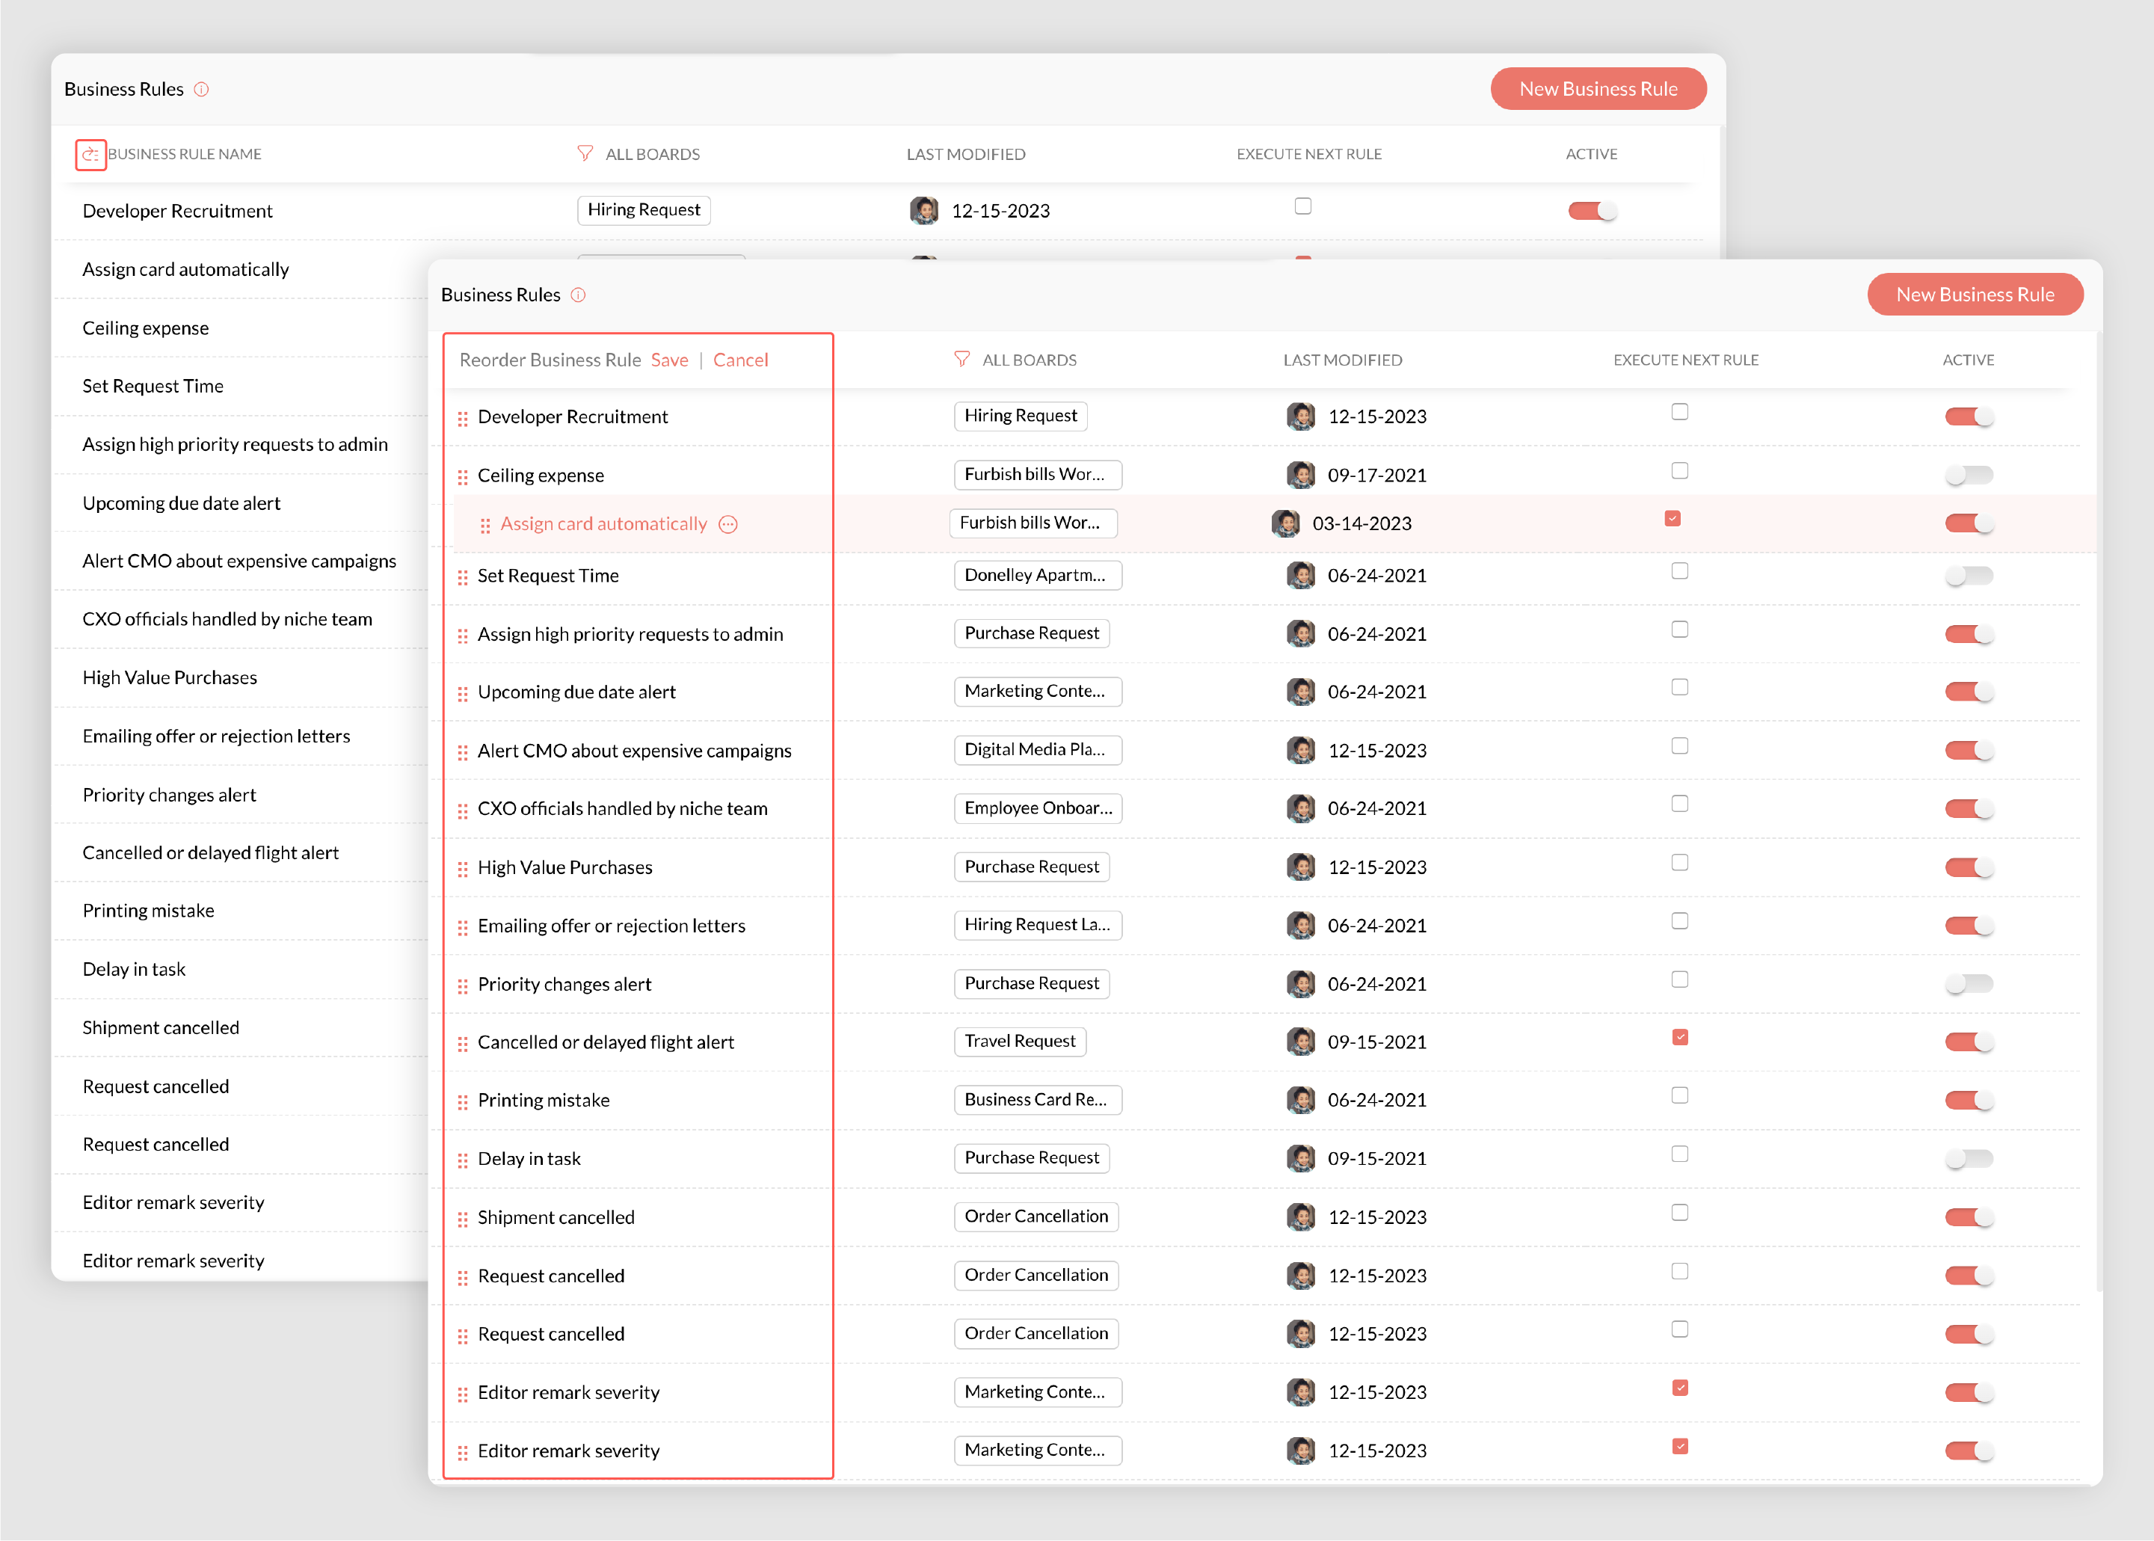Uncheck Execute Next Rule for Cancelled or delayed flight alert

point(1679,1037)
